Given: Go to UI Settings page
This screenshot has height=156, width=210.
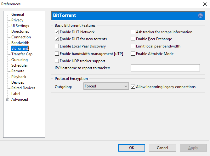Looking at the screenshot, I should coord(20,26).
